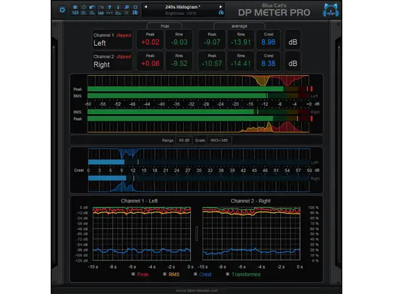Viewport: 393px width, 294px height.
Task: Click Left average Rms value -13.91
Action: (x=240, y=42)
